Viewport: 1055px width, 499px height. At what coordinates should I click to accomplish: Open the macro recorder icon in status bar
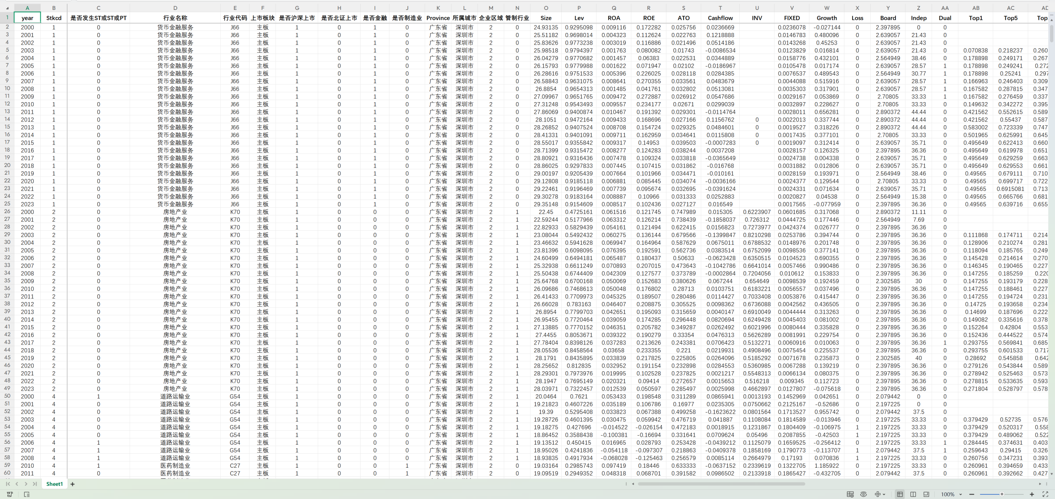tap(10, 494)
